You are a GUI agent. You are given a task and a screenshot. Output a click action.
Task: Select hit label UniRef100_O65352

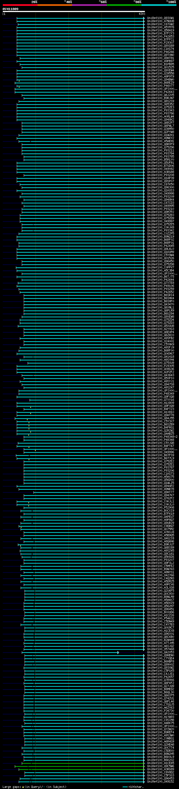pyautogui.click(x=160, y=104)
